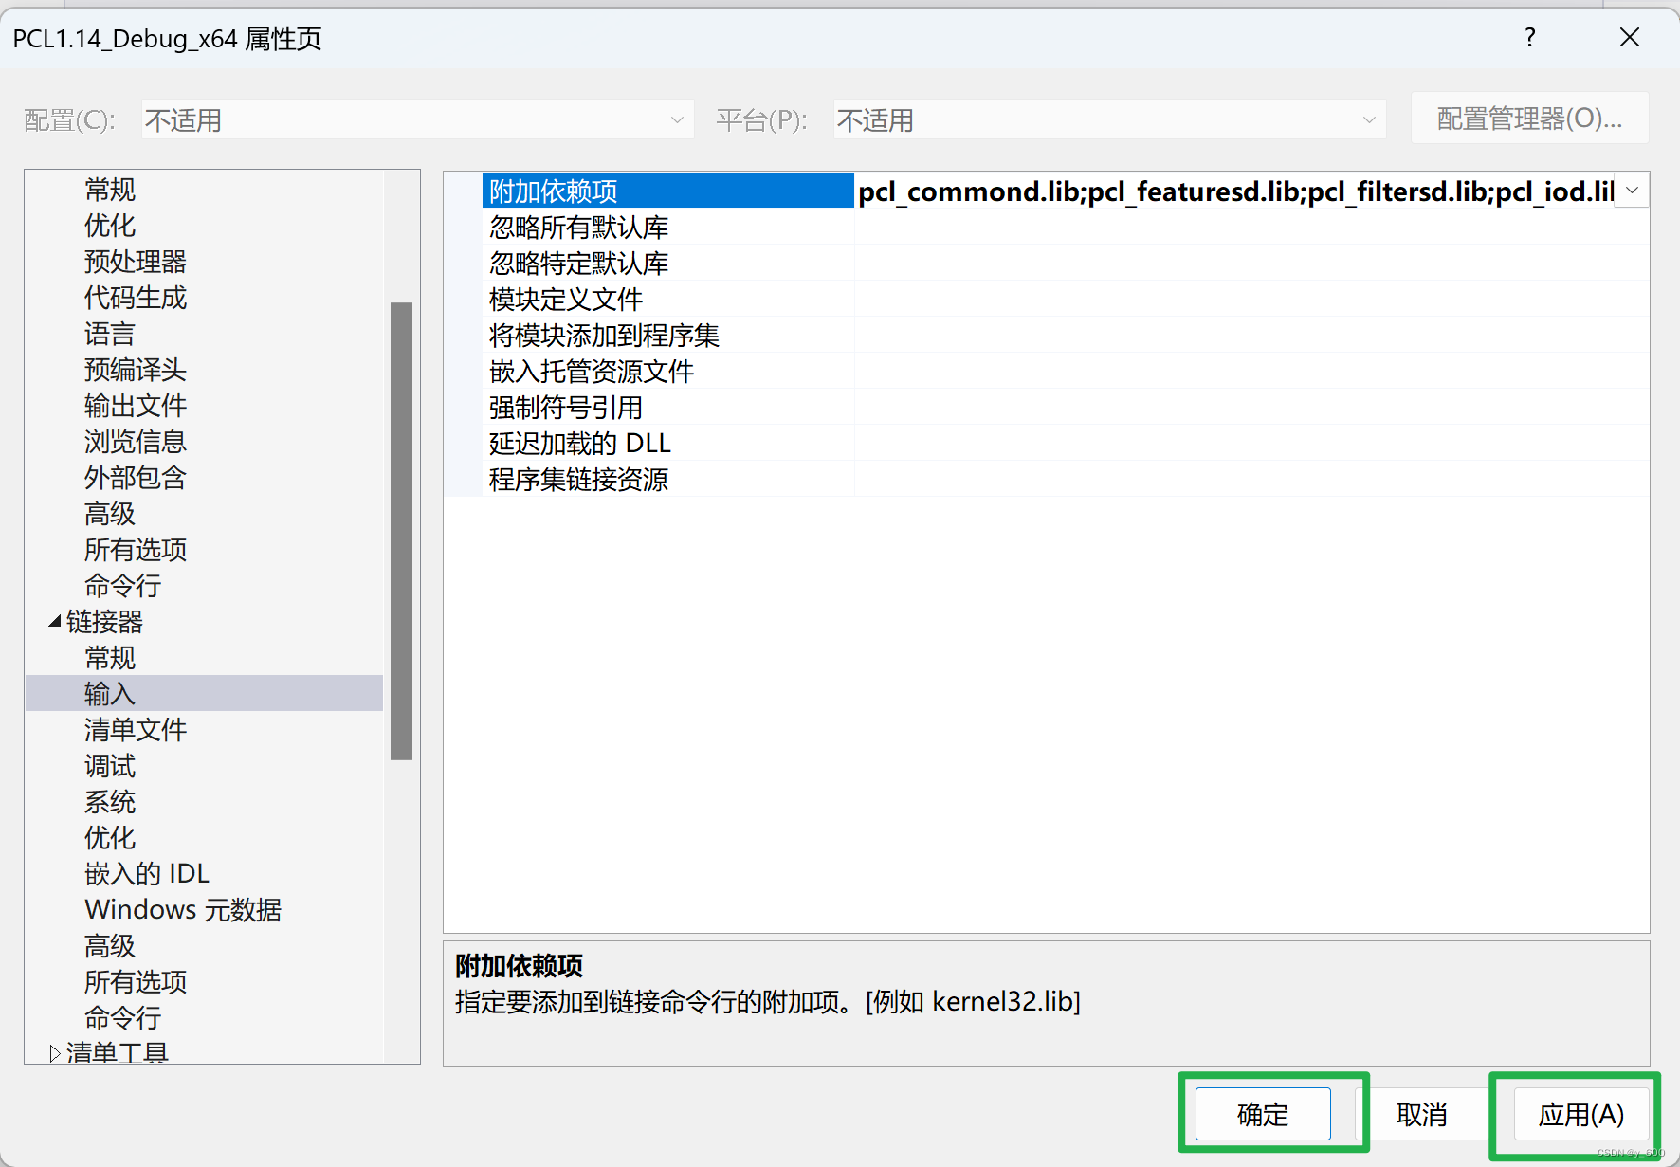Expand the 附加依赖项 value dropdown
This screenshot has height=1167, width=1680.
[x=1633, y=191]
